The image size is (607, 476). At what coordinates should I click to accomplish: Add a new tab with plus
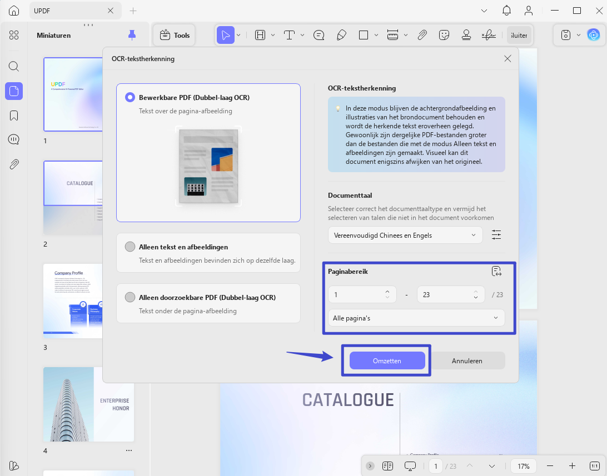click(133, 11)
